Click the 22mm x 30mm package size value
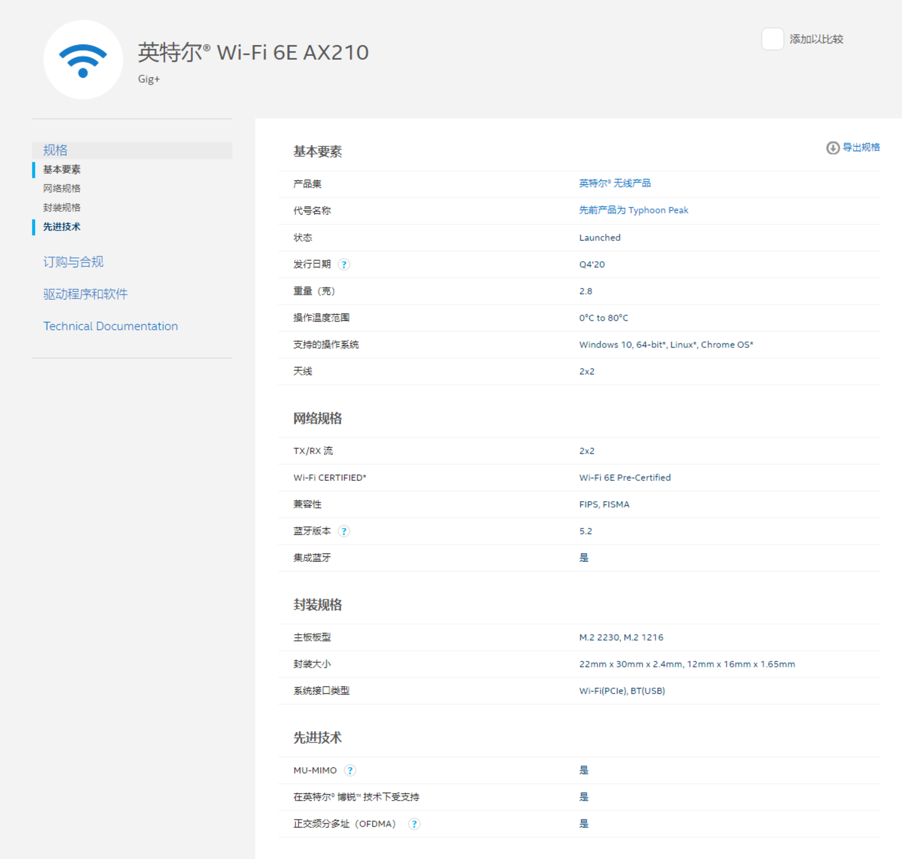 (687, 664)
